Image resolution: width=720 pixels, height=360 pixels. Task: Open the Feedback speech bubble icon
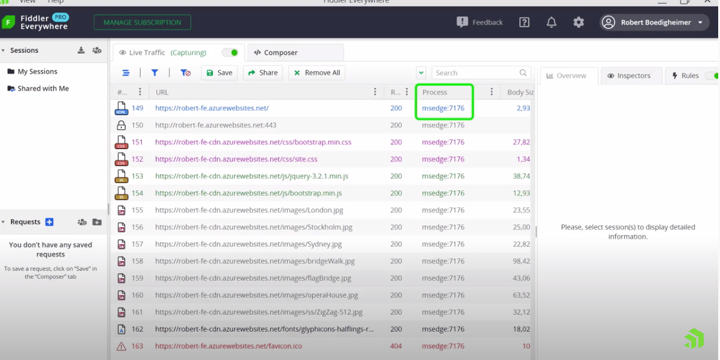coord(462,22)
